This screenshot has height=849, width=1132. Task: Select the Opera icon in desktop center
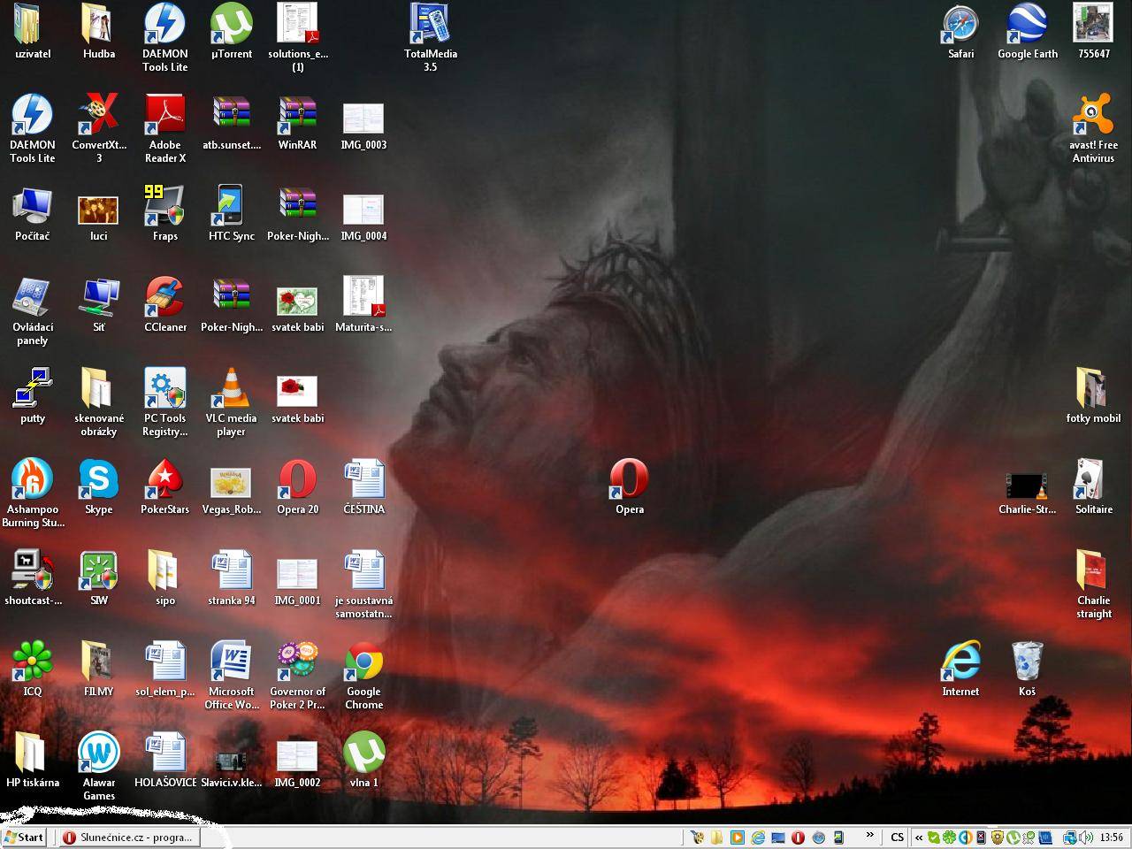click(x=629, y=486)
